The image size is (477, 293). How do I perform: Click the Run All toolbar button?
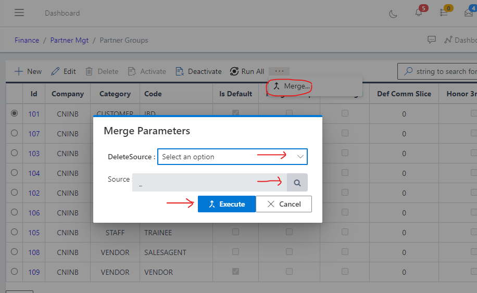tap(247, 71)
